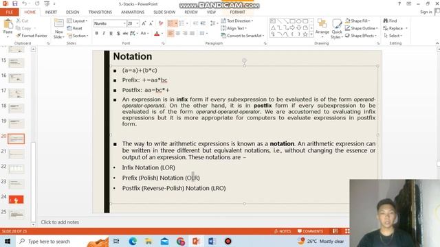The image size is (440, 247).
Task: Click the Reset slide icon
Action: click(69, 28)
